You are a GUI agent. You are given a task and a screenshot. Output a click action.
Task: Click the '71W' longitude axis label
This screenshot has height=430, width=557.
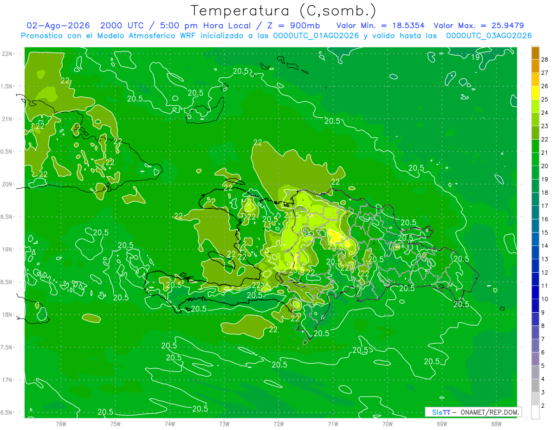(x=333, y=424)
